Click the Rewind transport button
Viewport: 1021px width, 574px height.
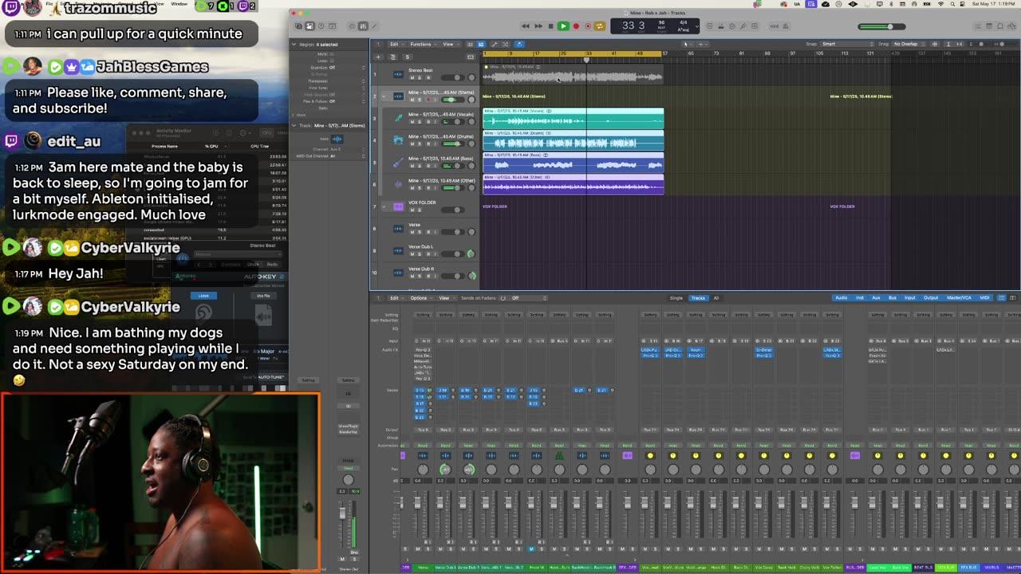tap(525, 26)
